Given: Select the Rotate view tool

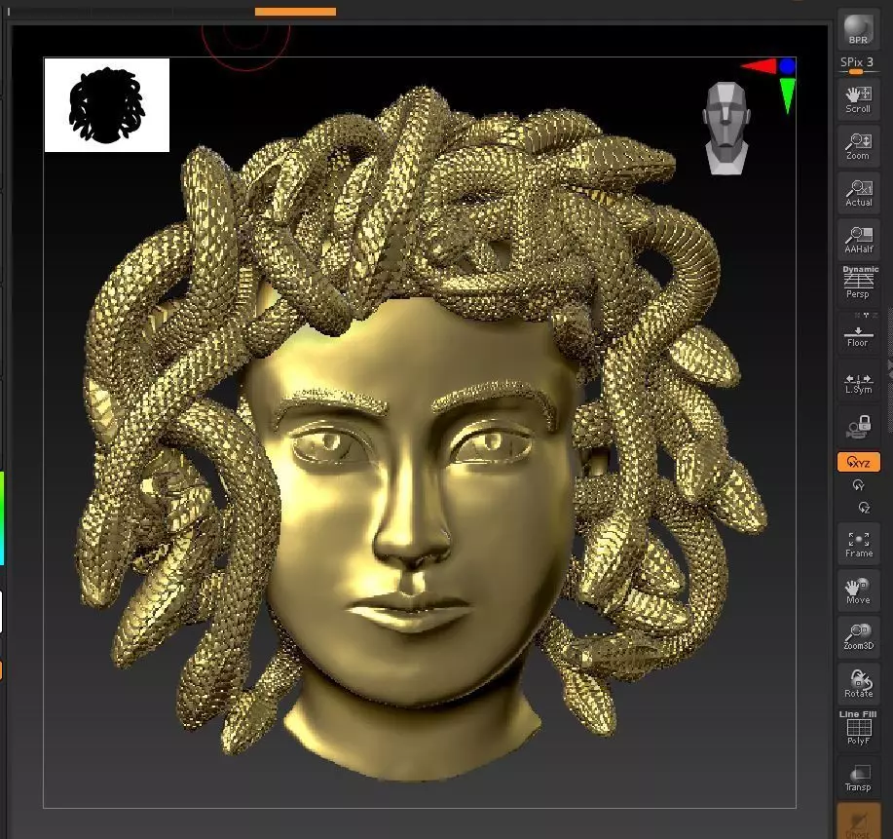Looking at the screenshot, I should (858, 683).
